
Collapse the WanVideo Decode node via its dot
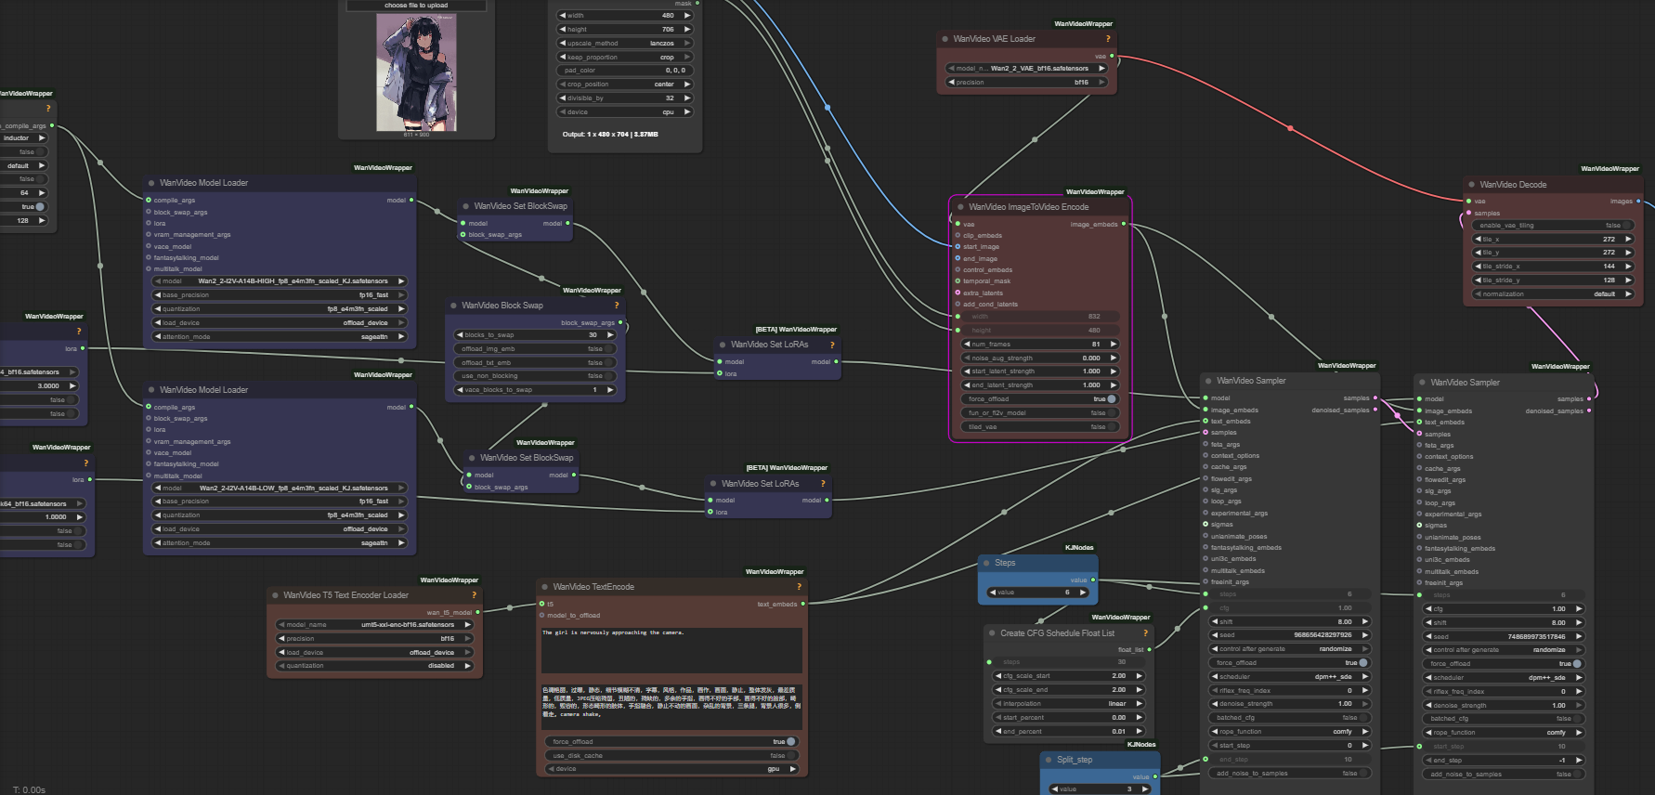click(x=1471, y=185)
